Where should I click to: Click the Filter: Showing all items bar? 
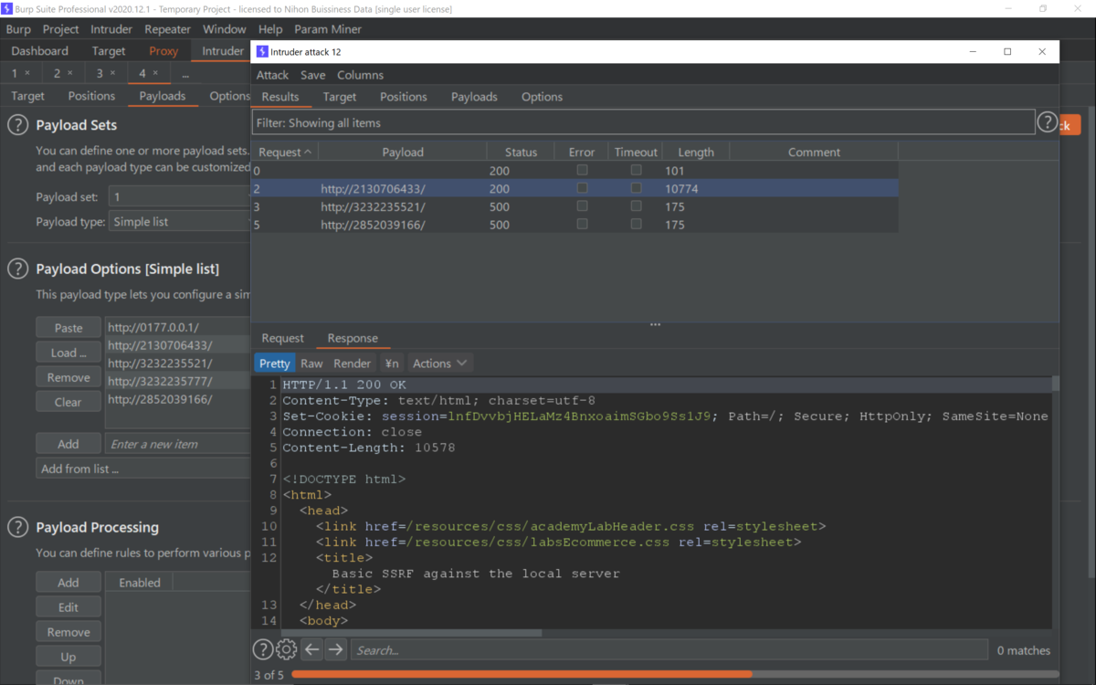(643, 122)
